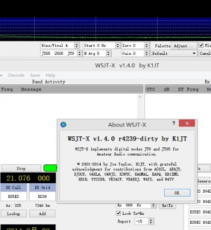Click the dB column header in Rx pane

point(166,89)
